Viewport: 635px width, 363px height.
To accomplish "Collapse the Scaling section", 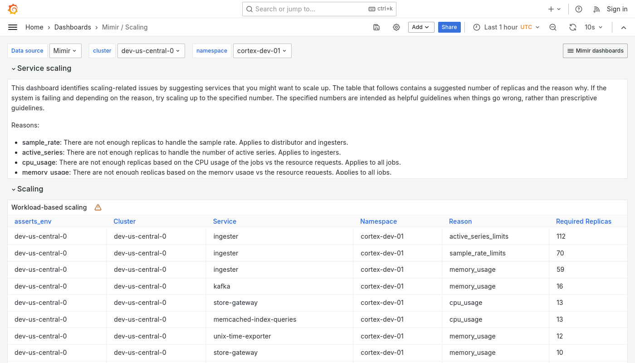I will tap(27, 189).
